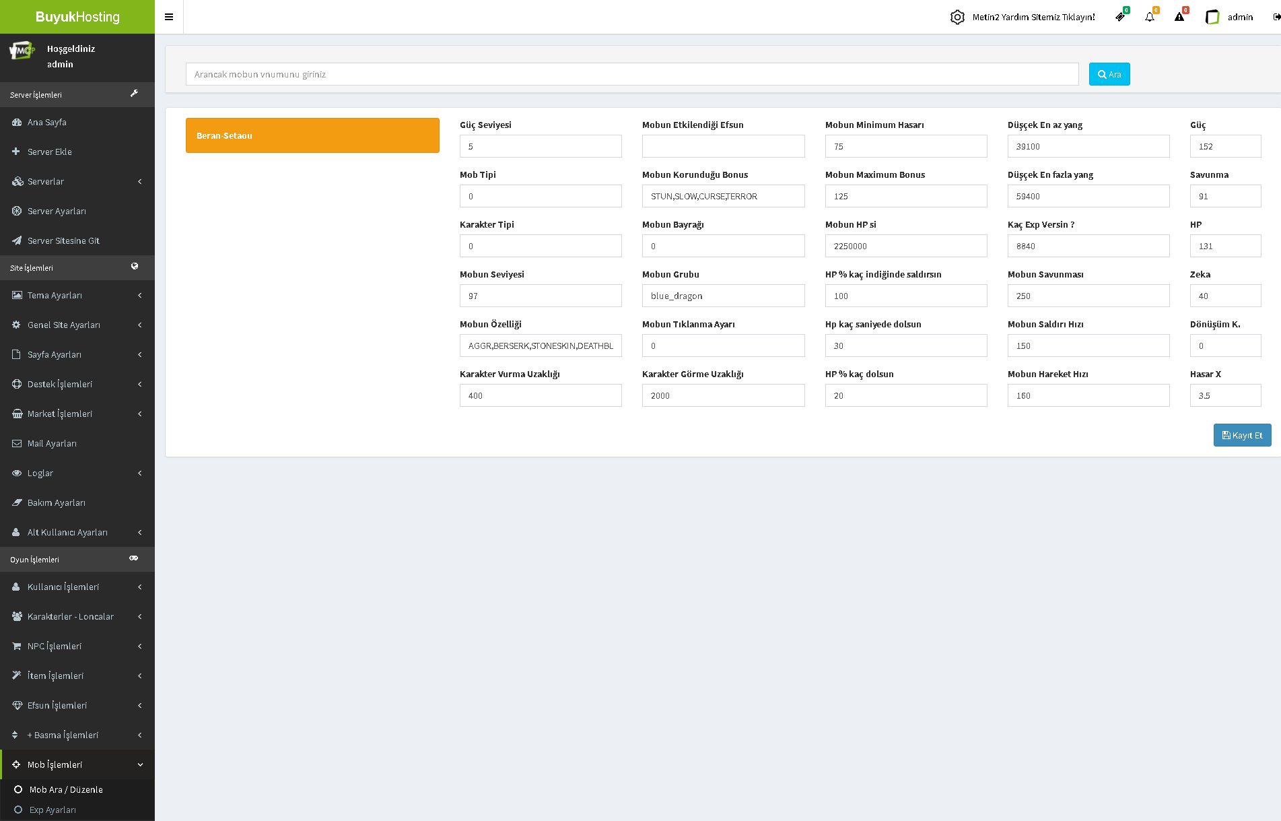Focus the mob vnum search field
The width and height of the screenshot is (1281, 821).
tap(631, 74)
